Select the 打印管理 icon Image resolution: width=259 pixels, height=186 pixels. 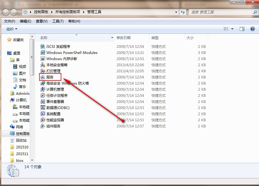coord(43,71)
